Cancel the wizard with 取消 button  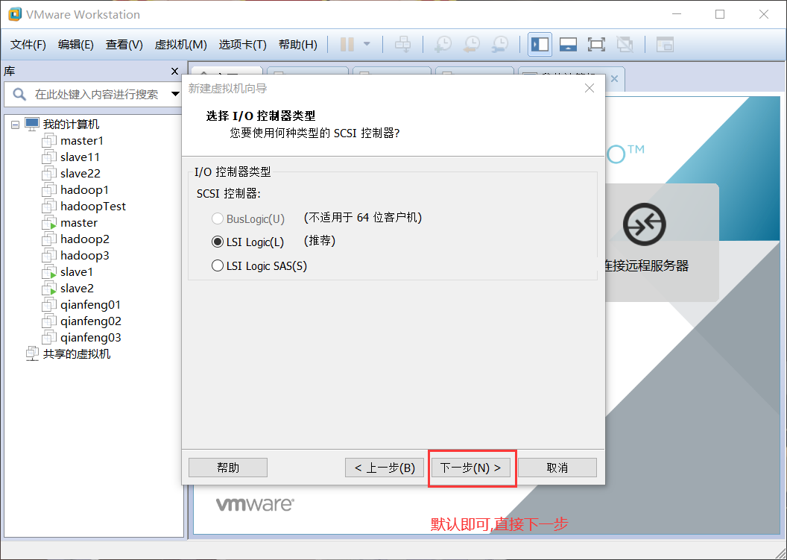tap(557, 468)
